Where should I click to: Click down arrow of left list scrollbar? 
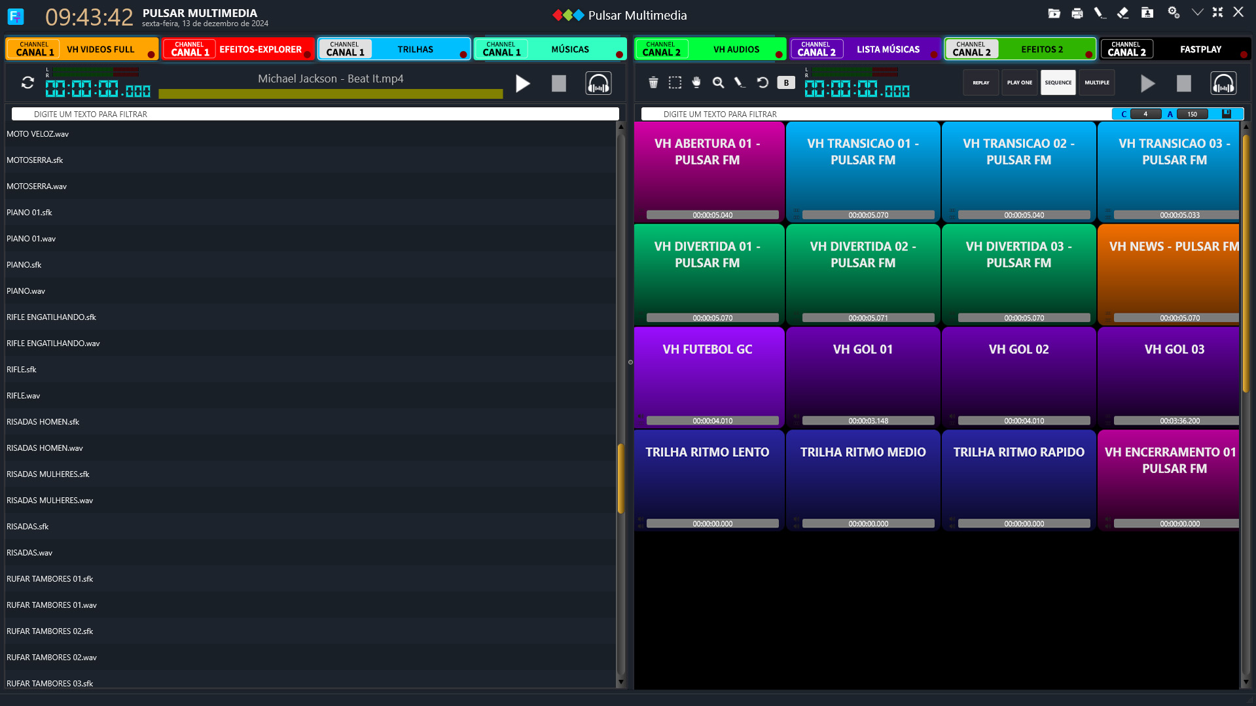(x=620, y=682)
